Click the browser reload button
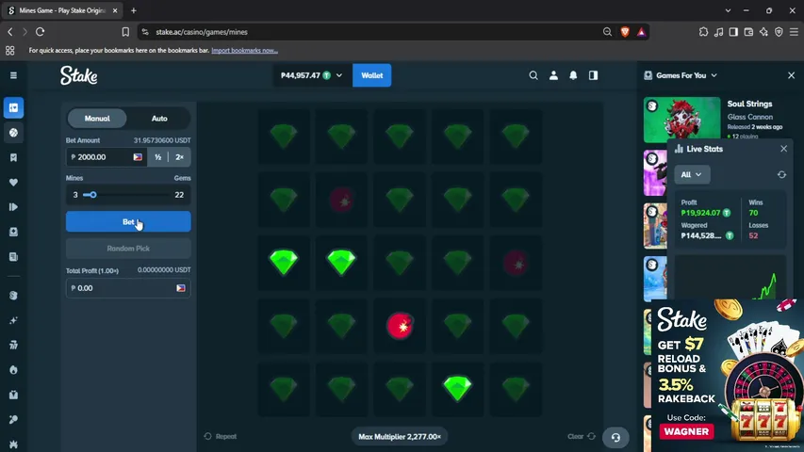Viewport: 804px width, 452px height. pos(40,32)
